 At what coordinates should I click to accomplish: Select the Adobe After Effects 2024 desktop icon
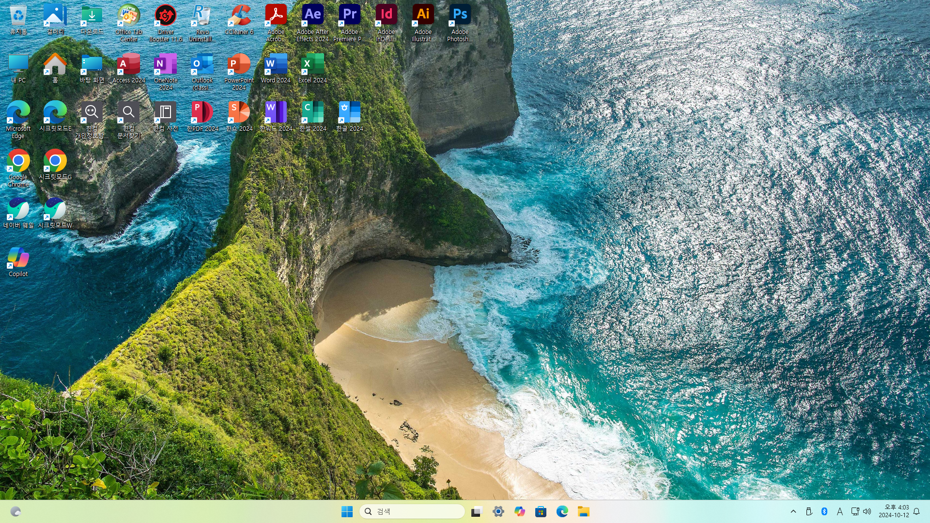pyautogui.click(x=312, y=15)
